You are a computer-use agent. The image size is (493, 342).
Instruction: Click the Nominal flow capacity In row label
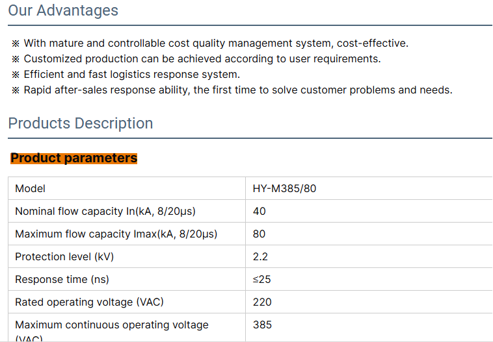pyautogui.click(x=105, y=212)
